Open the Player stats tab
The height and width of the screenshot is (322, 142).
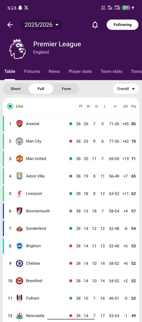tap(80, 71)
